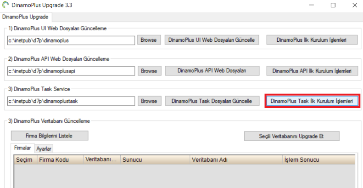Click the dinamoplusapi path field
The height and width of the screenshot is (188, 363).
point(71,71)
